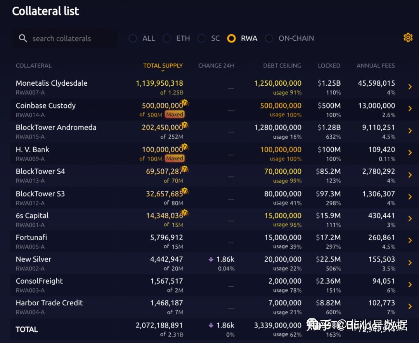Click the usage 91% label

(287, 93)
